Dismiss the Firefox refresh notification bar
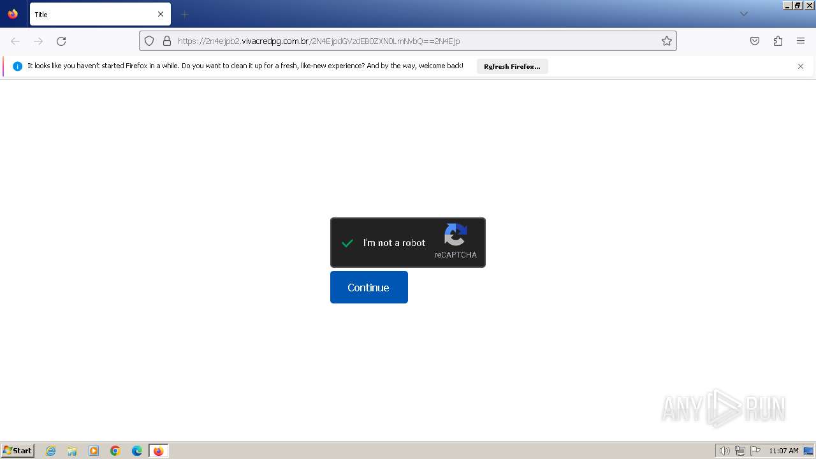This screenshot has width=816, height=459. 801,66
